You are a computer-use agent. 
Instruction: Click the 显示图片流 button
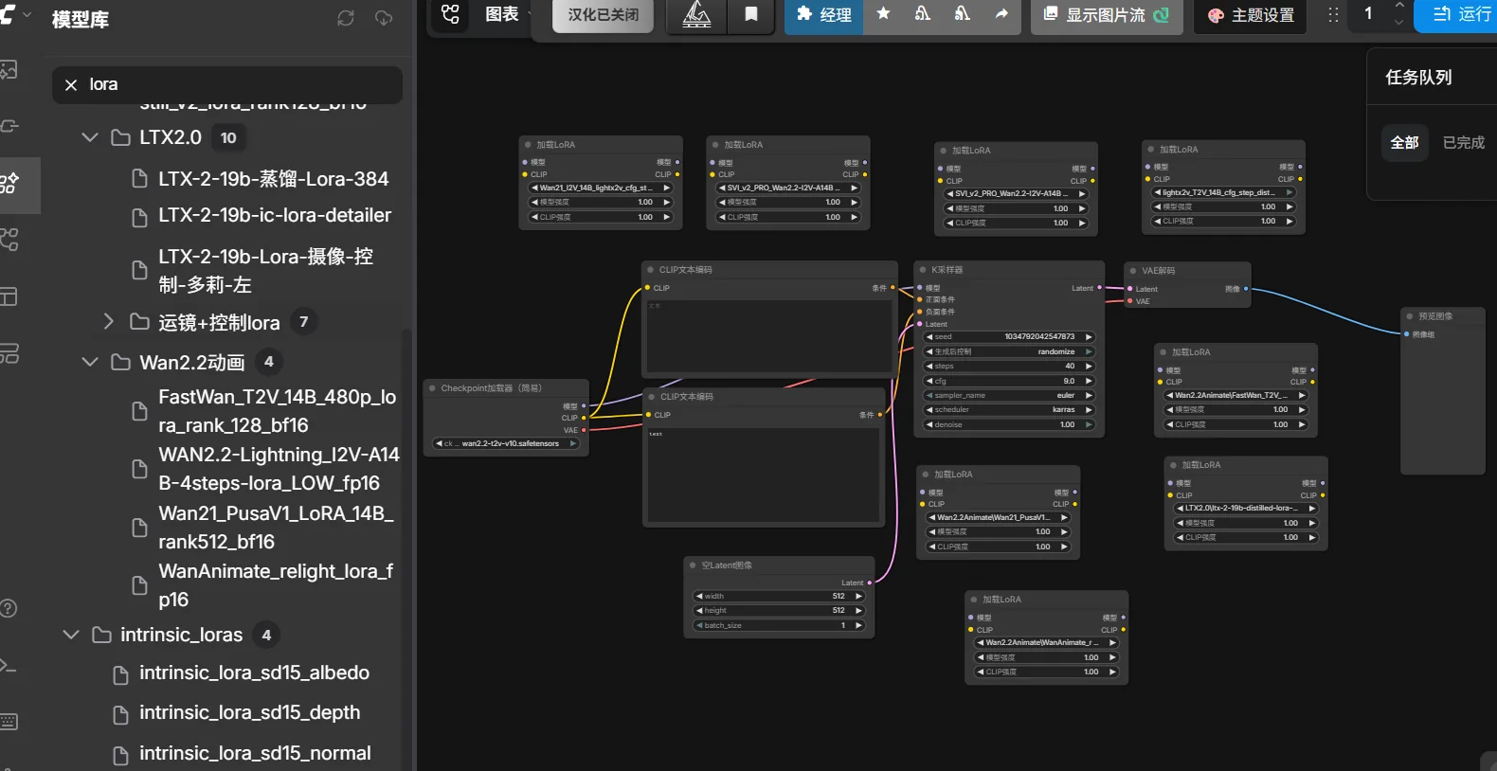click(1107, 14)
